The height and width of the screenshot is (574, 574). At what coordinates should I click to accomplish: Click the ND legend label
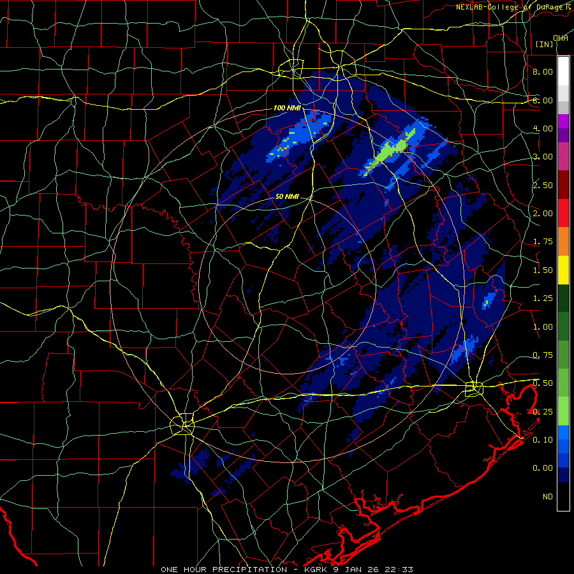(548, 497)
